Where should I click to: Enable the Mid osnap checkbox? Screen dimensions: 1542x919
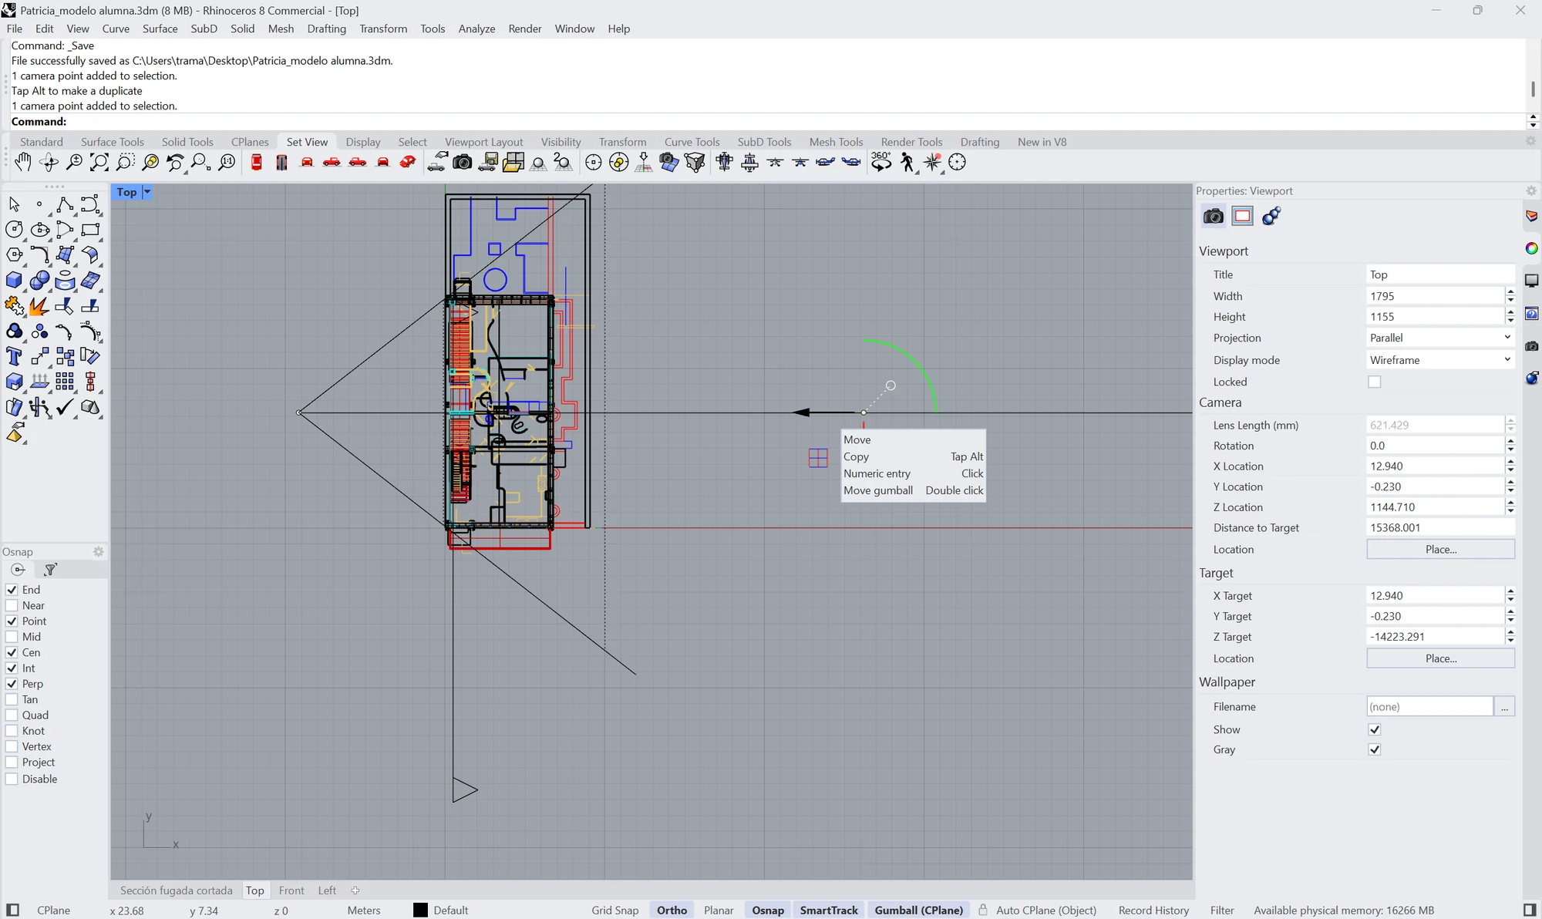[12, 637]
